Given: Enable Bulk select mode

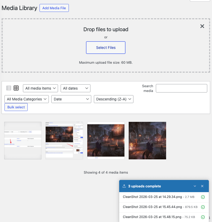Looking at the screenshot, I should pyautogui.click(x=16, y=107).
